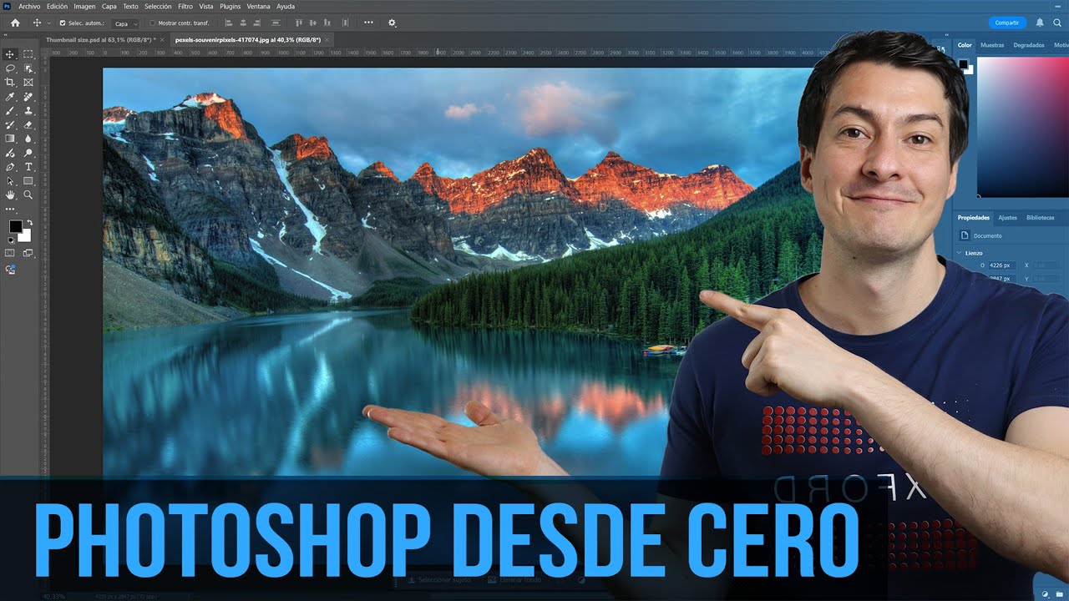Select the Eraser tool

tap(28, 124)
